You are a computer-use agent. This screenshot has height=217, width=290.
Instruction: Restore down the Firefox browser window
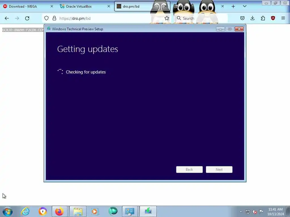point(276,3)
